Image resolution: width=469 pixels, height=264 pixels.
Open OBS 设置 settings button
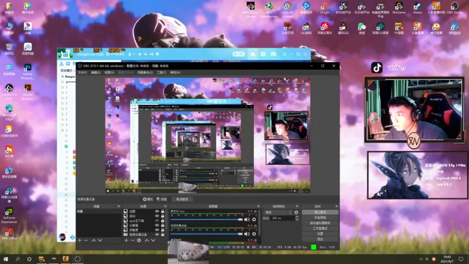point(320,233)
